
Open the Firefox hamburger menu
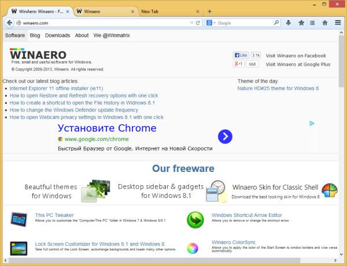(x=338, y=23)
